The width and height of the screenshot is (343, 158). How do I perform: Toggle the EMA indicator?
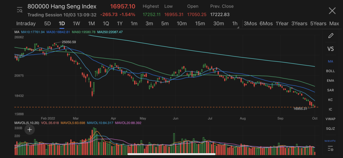pyautogui.click(x=330, y=81)
